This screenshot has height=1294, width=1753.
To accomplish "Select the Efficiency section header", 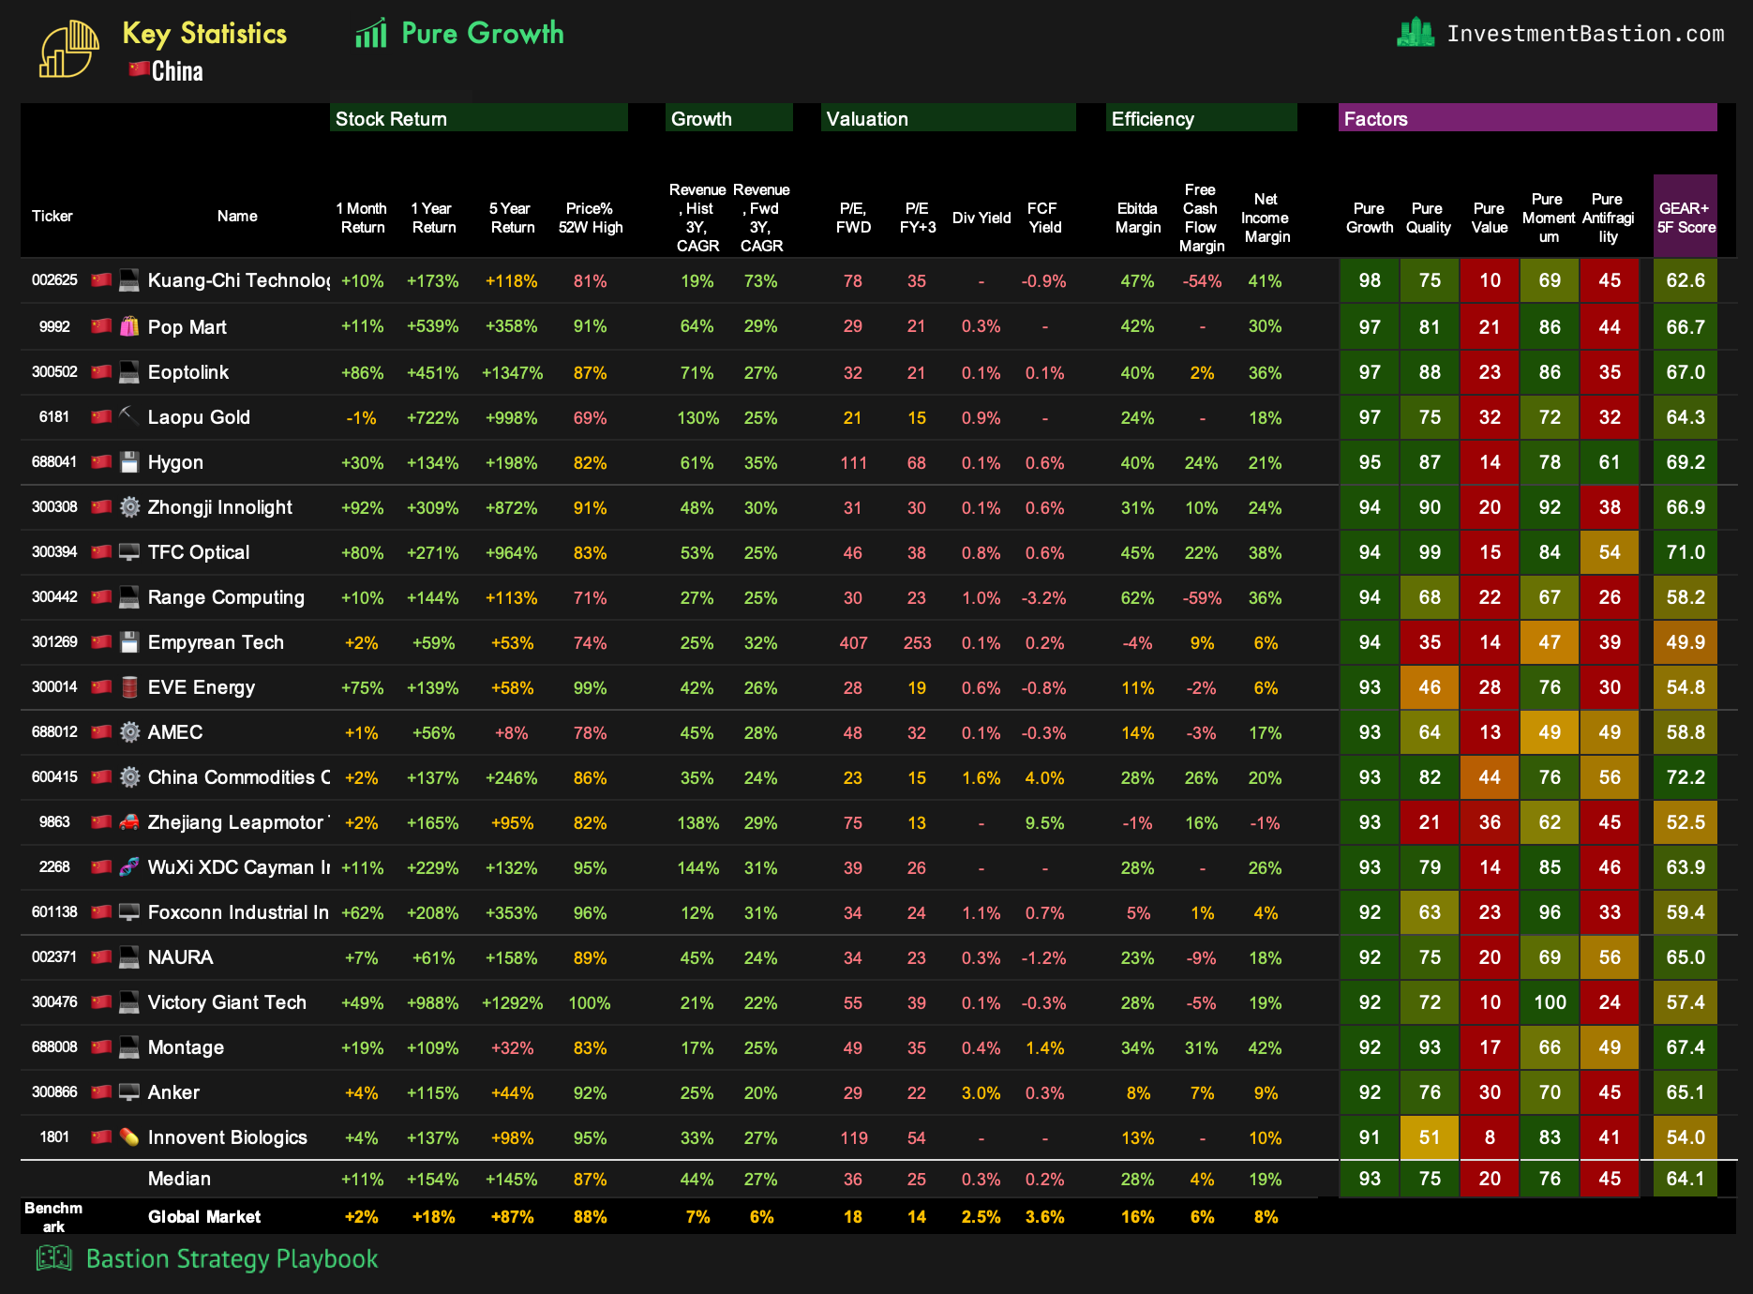I will [x=1202, y=118].
